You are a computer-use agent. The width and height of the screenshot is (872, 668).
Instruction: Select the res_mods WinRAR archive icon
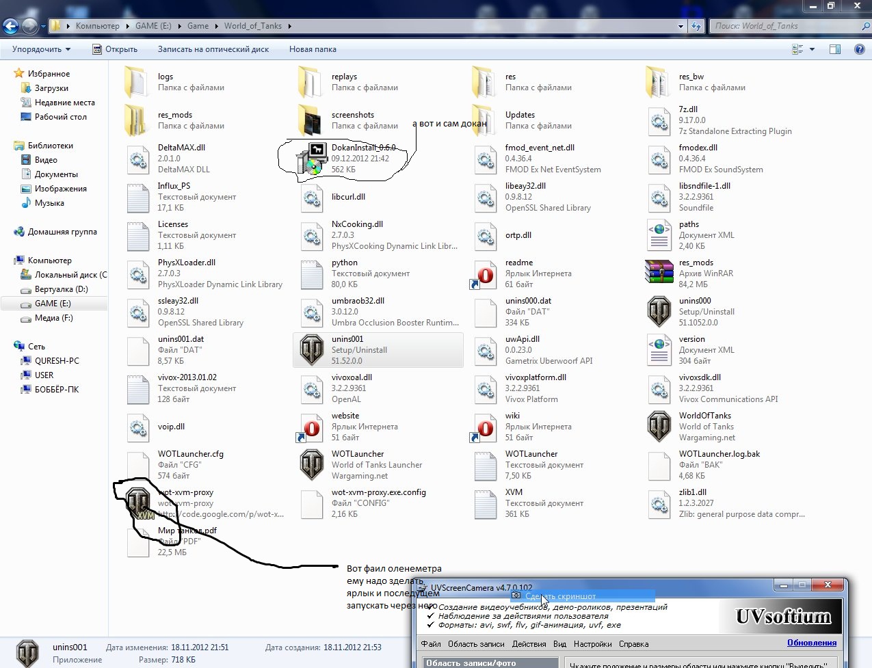point(659,272)
